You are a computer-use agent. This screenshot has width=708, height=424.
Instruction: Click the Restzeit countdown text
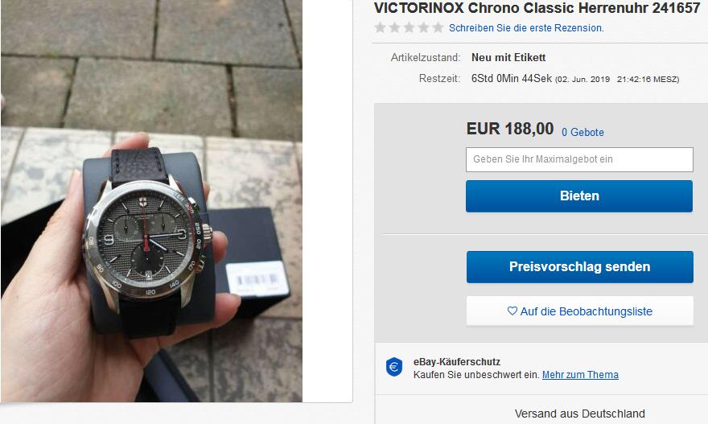pos(574,79)
